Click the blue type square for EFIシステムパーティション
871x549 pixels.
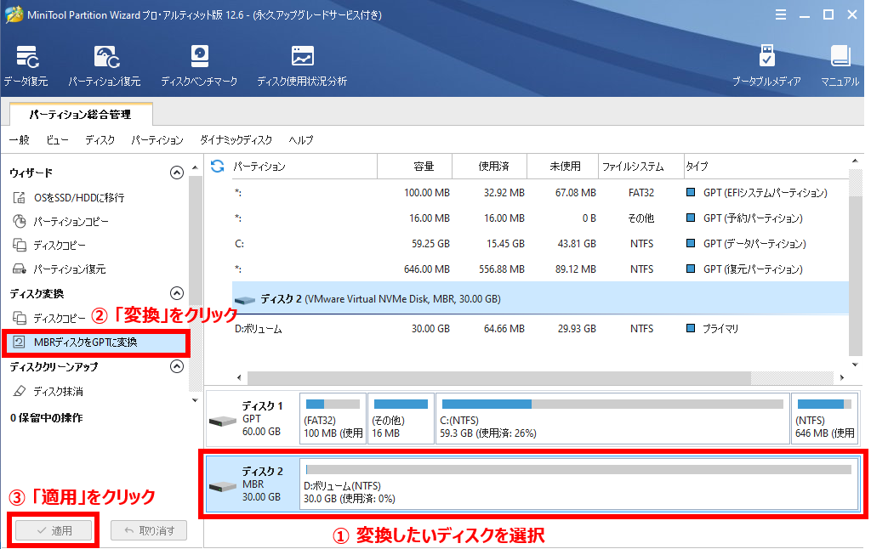coord(691,193)
